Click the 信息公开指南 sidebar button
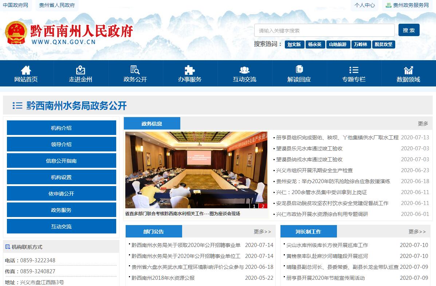 coord(62,161)
